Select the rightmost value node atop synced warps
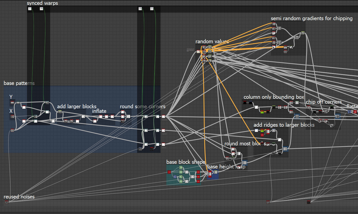The width and height of the screenshot is (358, 214). 152,9
